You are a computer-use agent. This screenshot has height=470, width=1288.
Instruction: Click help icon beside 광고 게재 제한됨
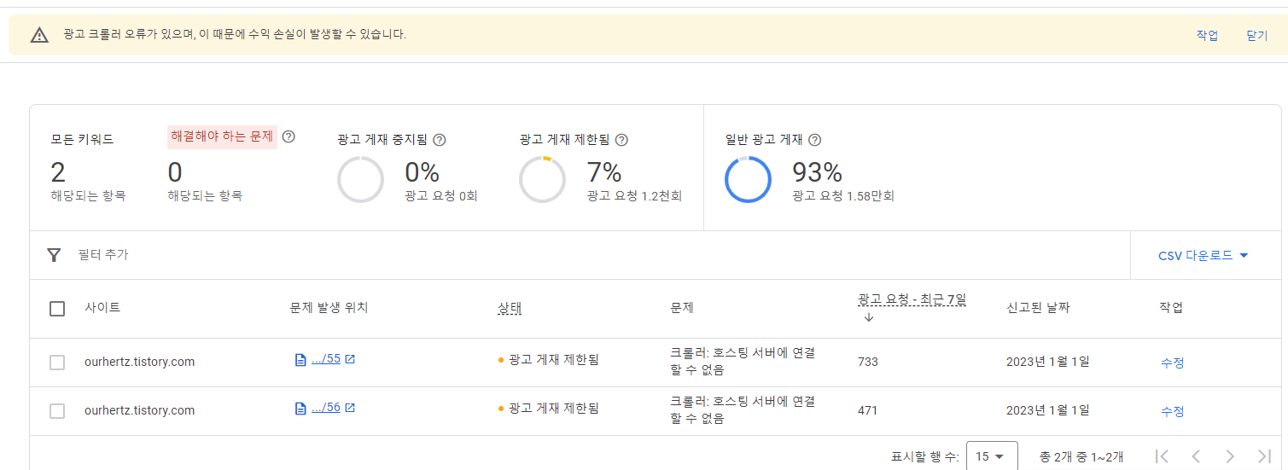(621, 140)
